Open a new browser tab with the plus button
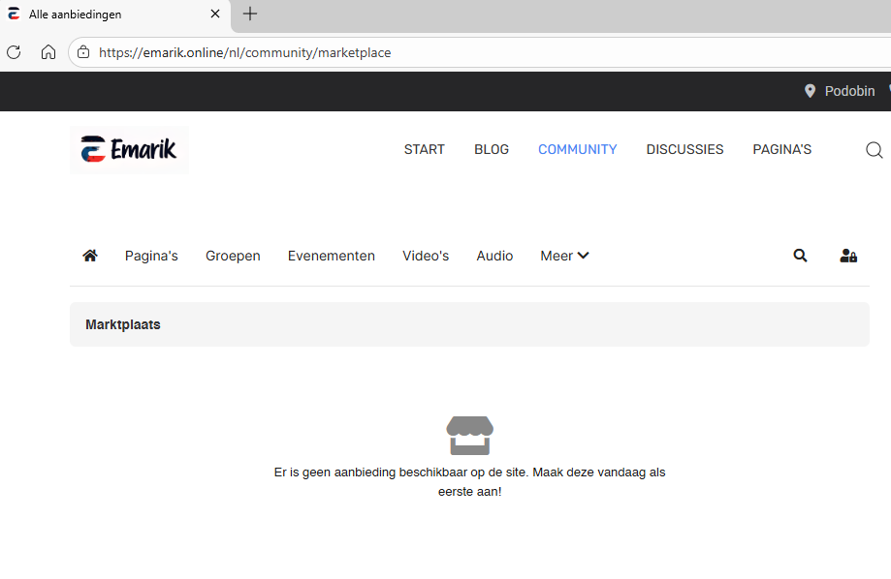 tap(249, 14)
